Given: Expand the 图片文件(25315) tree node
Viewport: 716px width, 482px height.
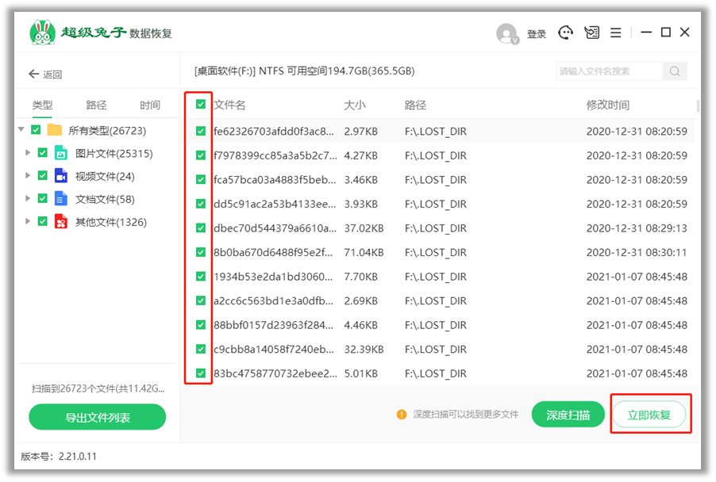Looking at the screenshot, I should (28, 153).
